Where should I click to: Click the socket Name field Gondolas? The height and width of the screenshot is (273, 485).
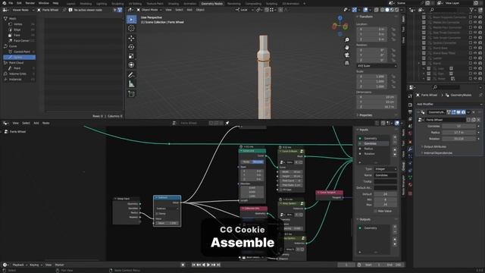pos(385,175)
